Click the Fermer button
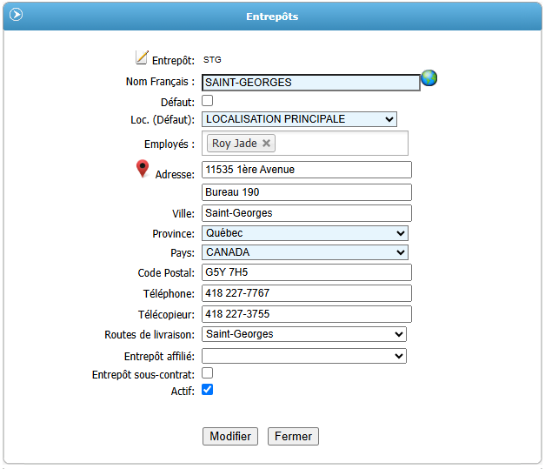The image size is (545, 469). (x=293, y=436)
